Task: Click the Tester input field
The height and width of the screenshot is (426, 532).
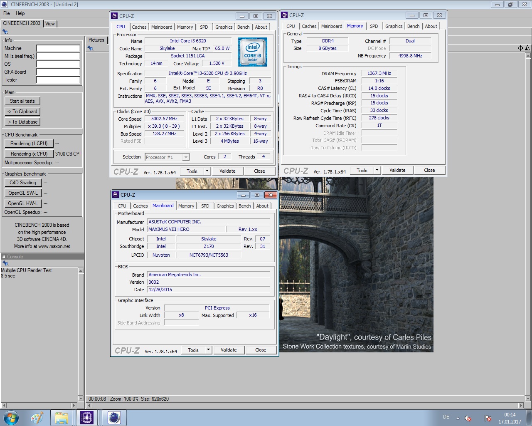Action: tap(58, 80)
